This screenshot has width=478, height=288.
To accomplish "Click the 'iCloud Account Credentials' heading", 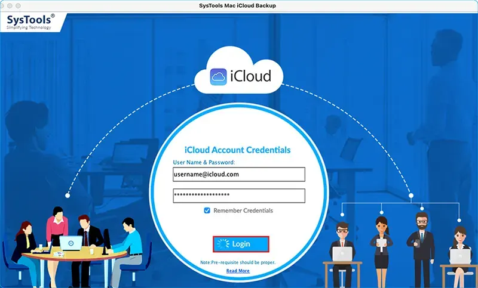I will pyautogui.click(x=237, y=150).
